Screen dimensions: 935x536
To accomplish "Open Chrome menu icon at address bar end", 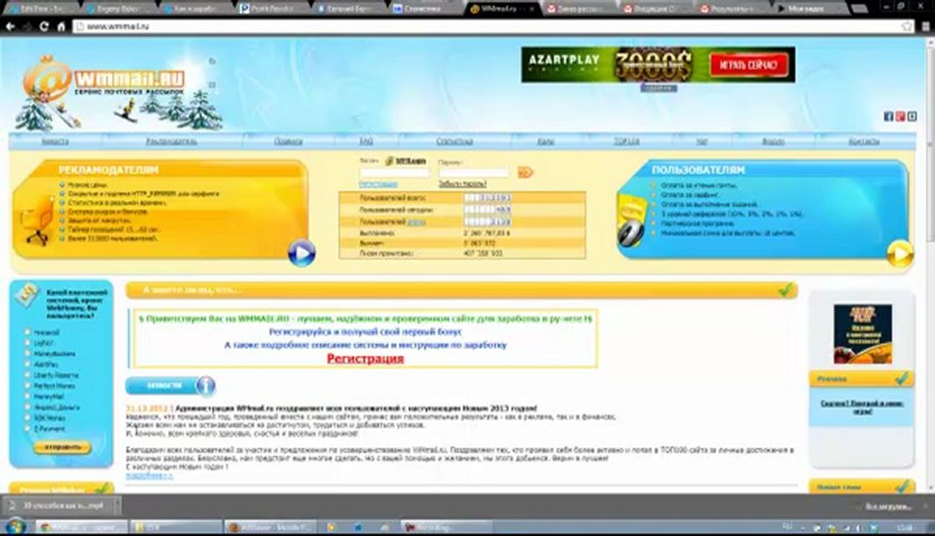I will coord(925,26).
